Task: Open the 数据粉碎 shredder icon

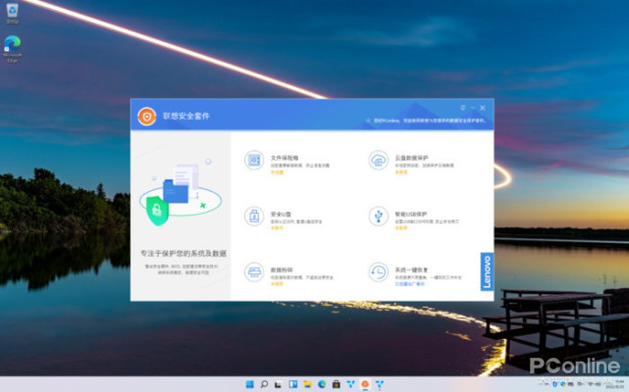Action: tap(254, 272)
